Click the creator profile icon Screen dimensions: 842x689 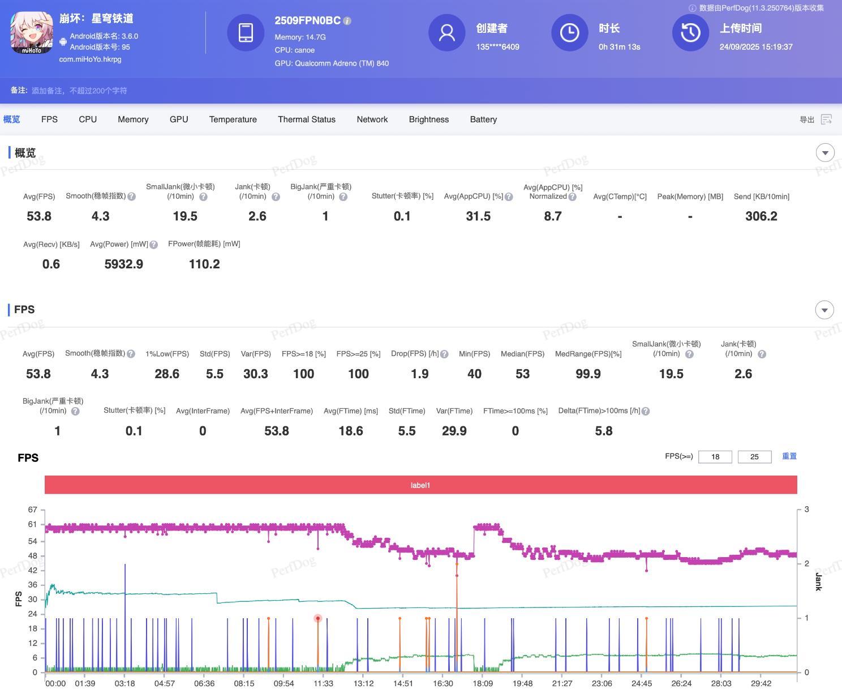pos(446,33)
